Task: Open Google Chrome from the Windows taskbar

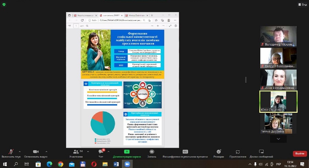Action: pos(61,164)
